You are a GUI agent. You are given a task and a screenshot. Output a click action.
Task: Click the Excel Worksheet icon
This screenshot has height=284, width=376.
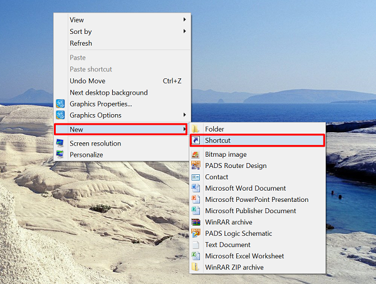coord(196,256)
